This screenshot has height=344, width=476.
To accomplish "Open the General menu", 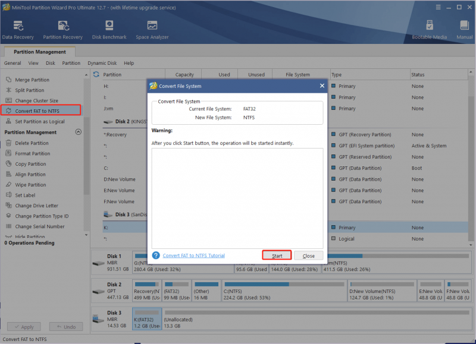I will click(12, 63).
